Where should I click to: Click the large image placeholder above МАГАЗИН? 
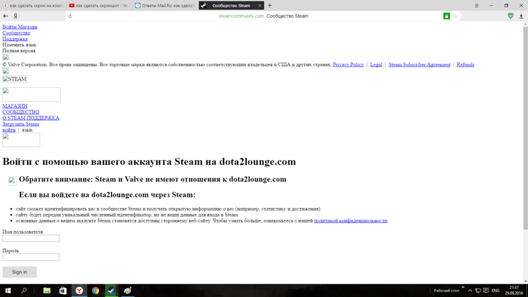click(31, 94)
